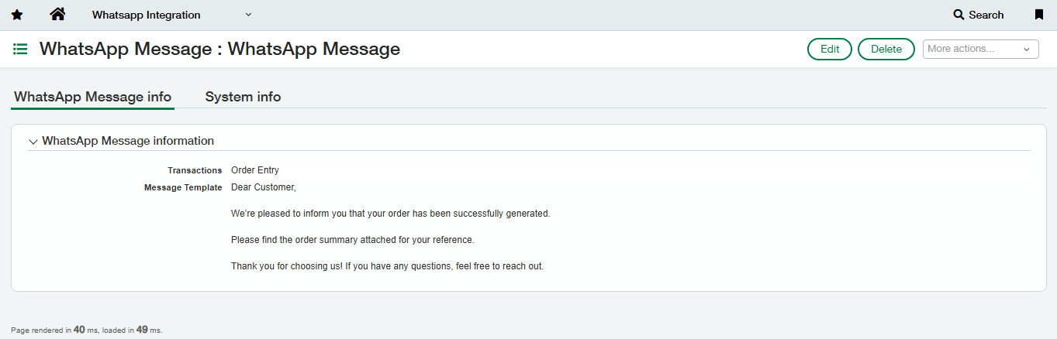Click the page rendered time footer text
Image resolution: width=1057 pixels, height=339 pixels.
pos(87,330)
